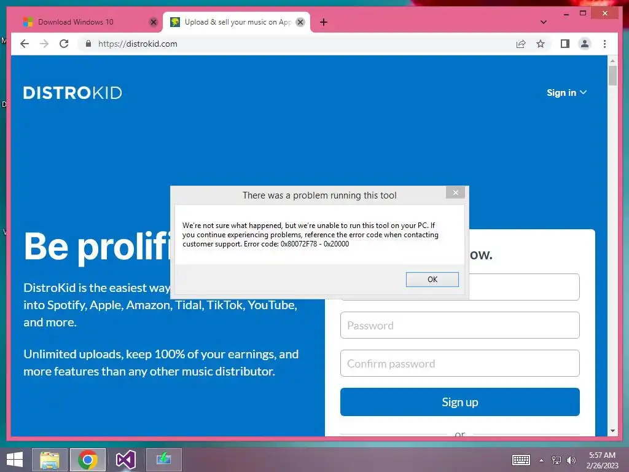Click the Confirm password field
Viewport: 629px width, 472px height.
pos(459,363)
